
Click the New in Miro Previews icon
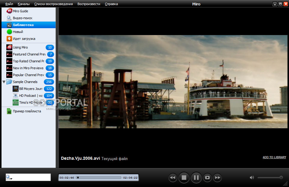coord(9,68)
